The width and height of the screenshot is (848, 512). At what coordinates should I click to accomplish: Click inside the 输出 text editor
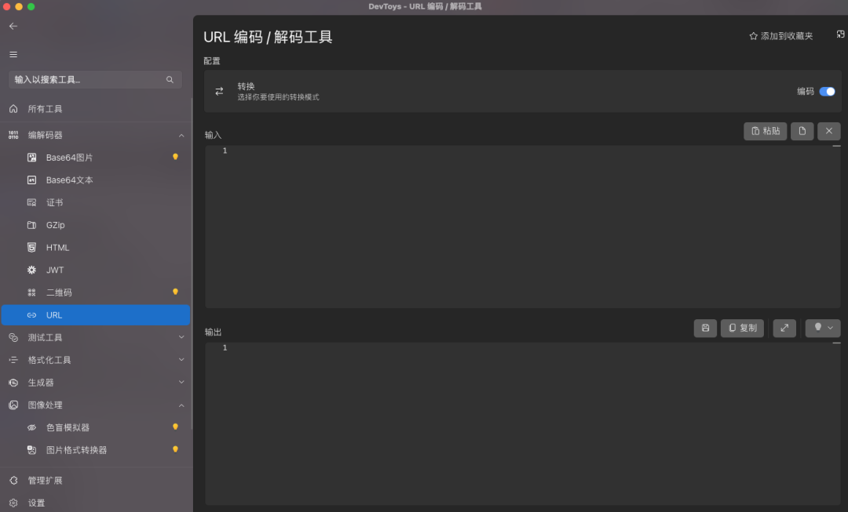(522, 423)
